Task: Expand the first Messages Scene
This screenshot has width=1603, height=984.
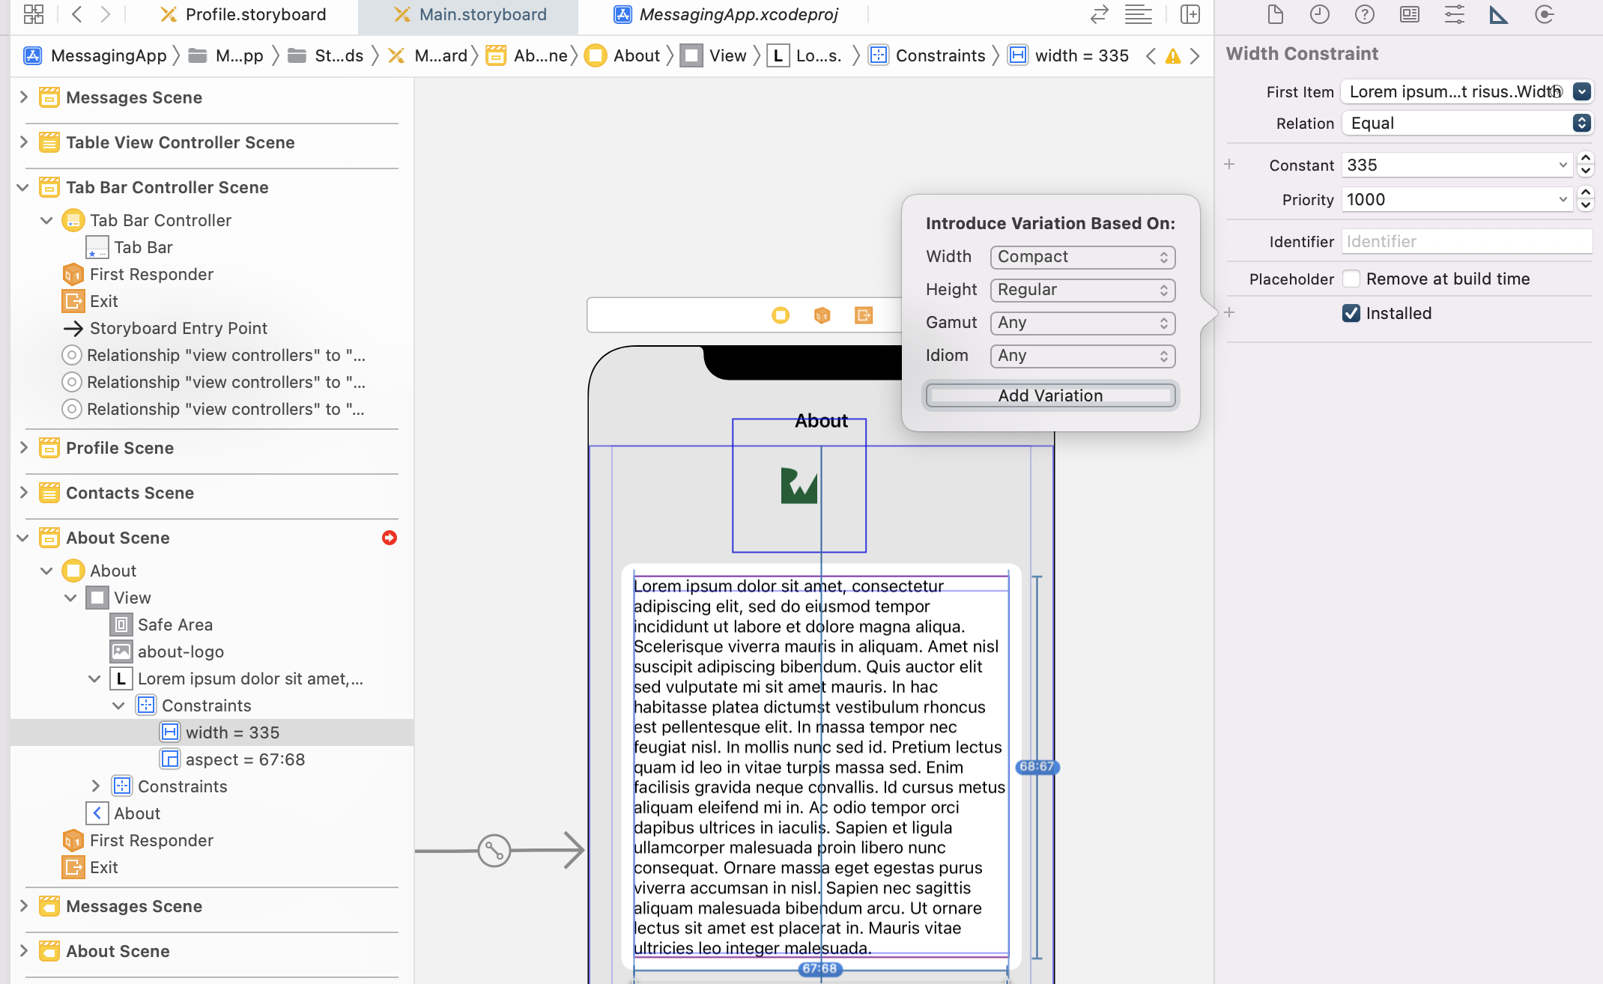Action: point(23,97)
